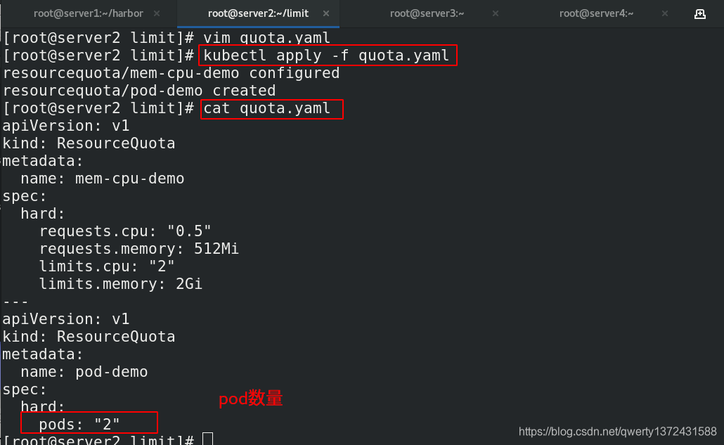Image resolution: width=724 pixels, height=445 pixels.
Task: Click 'resourcequota/mem-cpu-demo configured' output line
Action: (172, 73)
